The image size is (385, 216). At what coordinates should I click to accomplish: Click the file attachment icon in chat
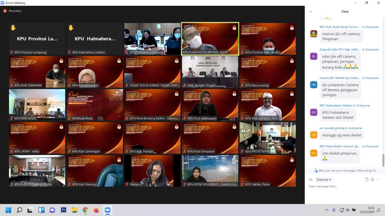[x=367, y=179]
